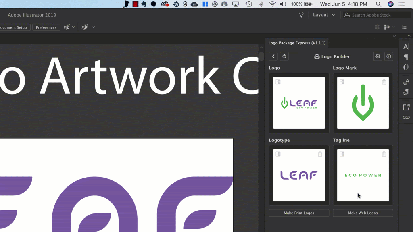The height and width of the screenshot is (232, 413).
Task: Open the Wi-Fi menu in macOS menu bar
Action: tap(272, 4)
